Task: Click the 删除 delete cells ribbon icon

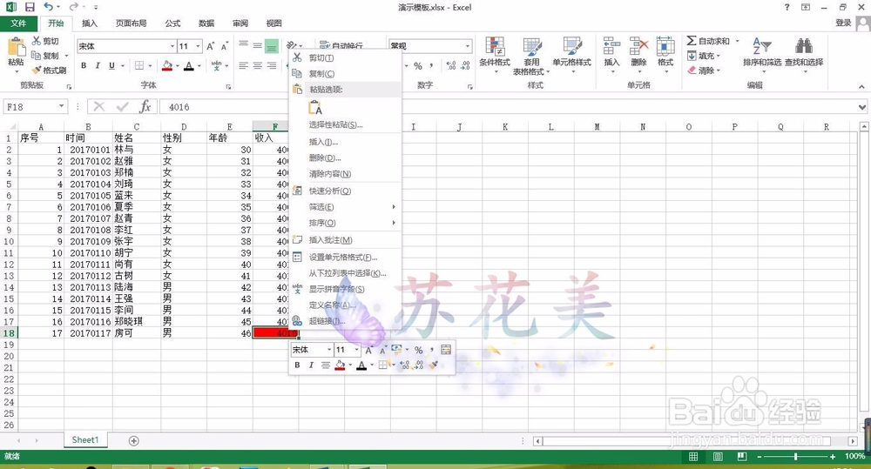Action: coord(638,47)
